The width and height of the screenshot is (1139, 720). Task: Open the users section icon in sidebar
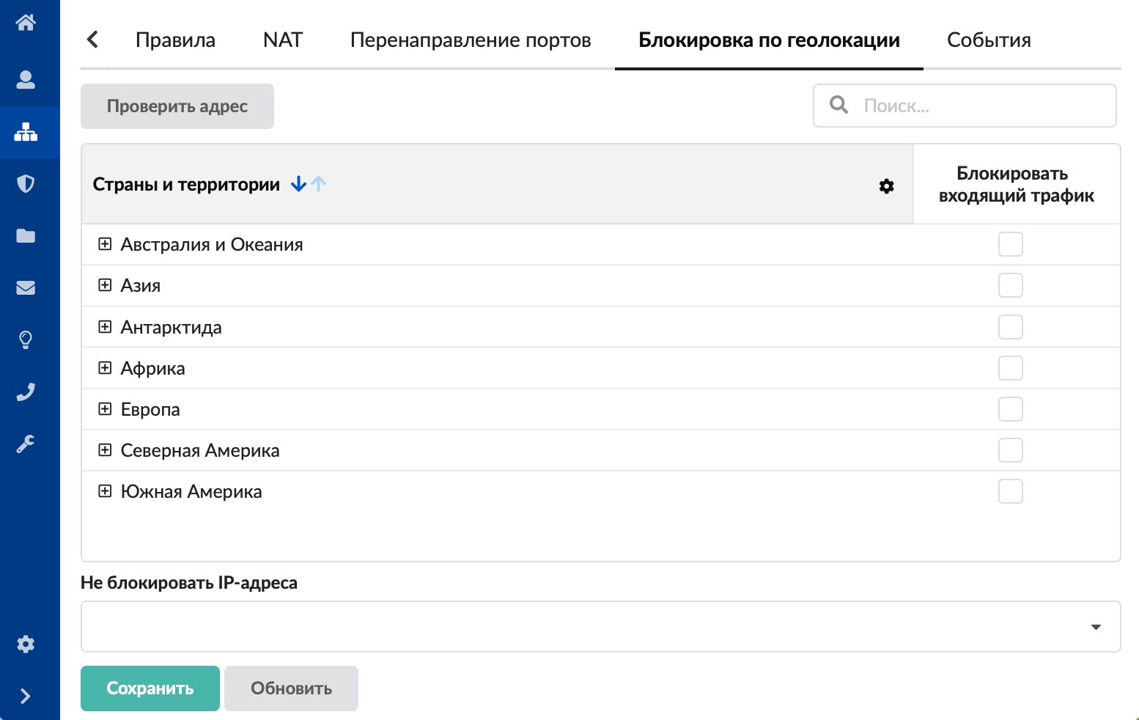coord(26,79)
